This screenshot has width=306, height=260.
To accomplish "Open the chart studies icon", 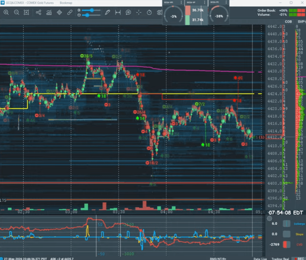I will point(49,13).
